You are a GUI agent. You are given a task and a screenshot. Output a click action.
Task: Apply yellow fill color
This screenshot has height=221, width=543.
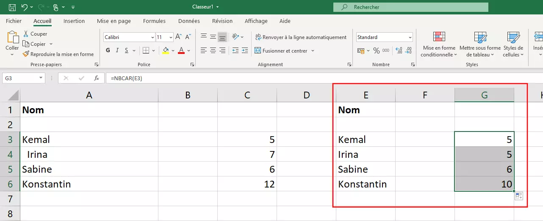coord(166,50)
